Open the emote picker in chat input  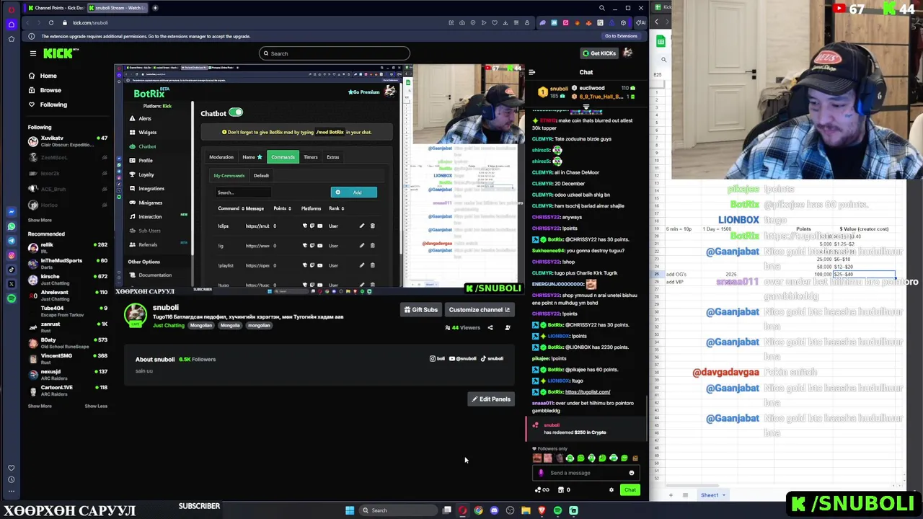[x=632, y=473]
